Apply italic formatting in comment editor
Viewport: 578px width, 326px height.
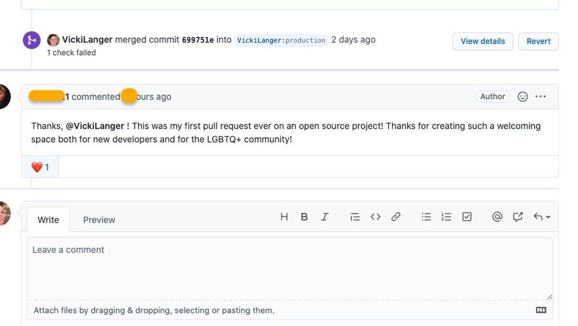(x=324, y=217)
